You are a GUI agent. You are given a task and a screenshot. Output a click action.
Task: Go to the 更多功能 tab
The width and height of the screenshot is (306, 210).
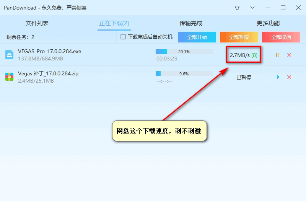click(x=268, y=23)
